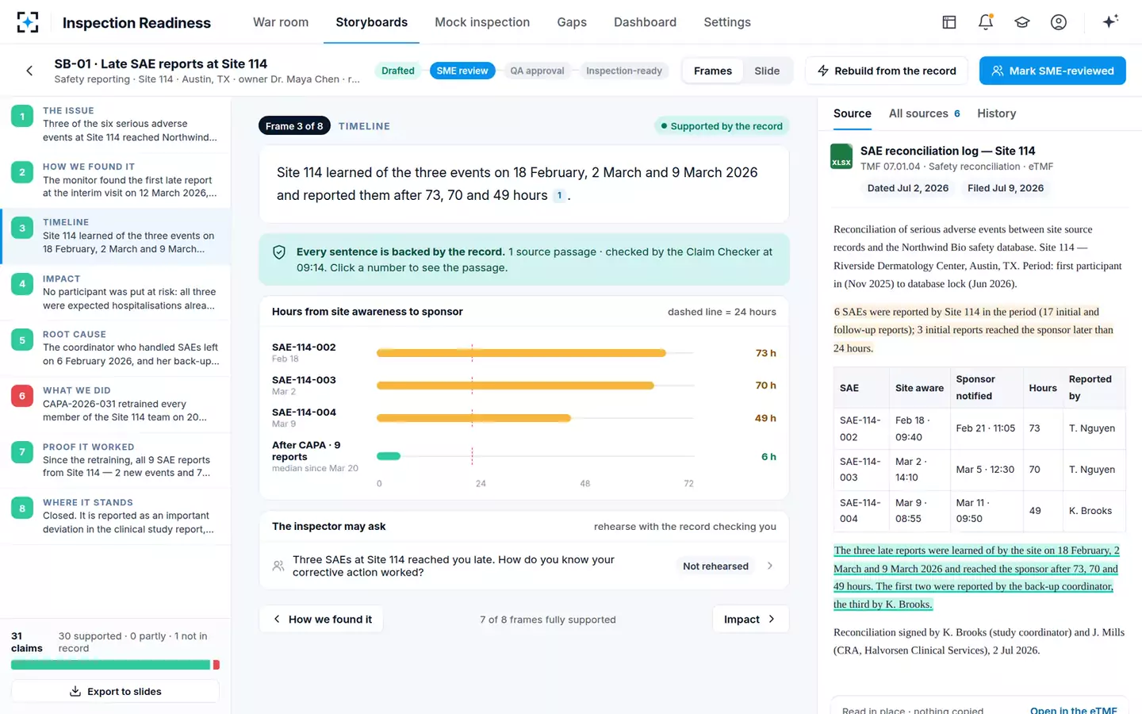
Task: Click the shield check icon in banner
Action: 279,252
